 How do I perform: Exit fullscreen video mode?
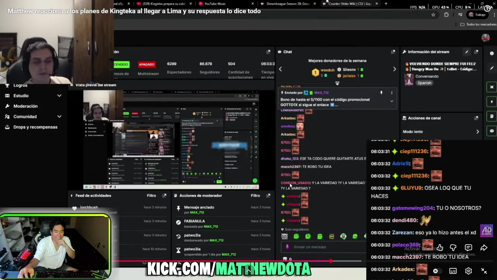(484, 271)
